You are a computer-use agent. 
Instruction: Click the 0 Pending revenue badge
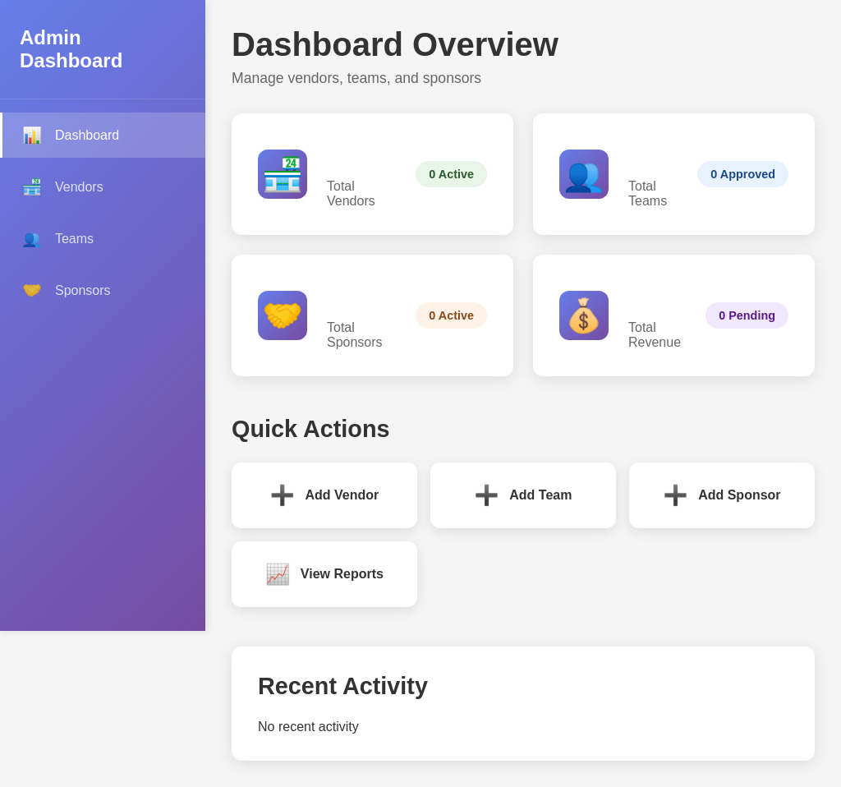[x=747, y=315]
